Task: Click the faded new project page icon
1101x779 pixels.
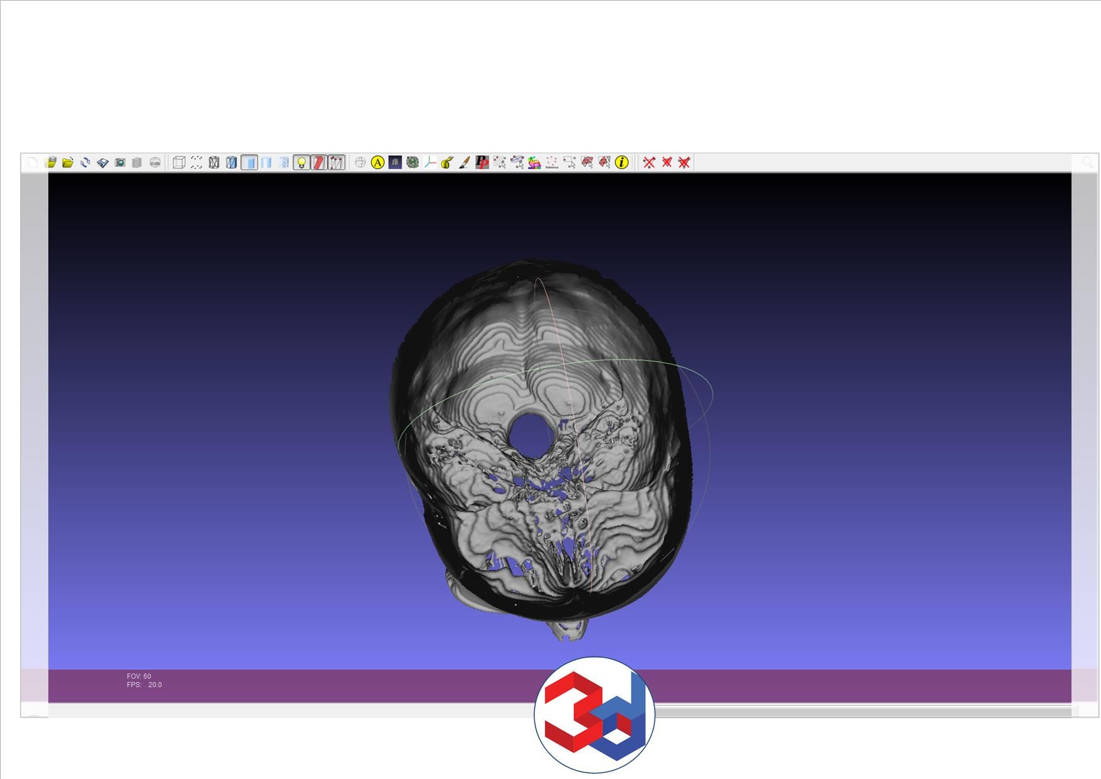Action: click(x=33, y=163)
